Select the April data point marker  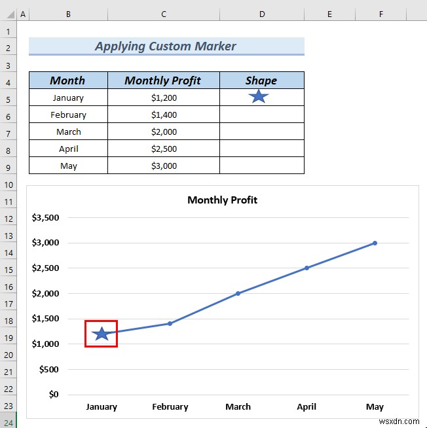[x=306, y=268]
